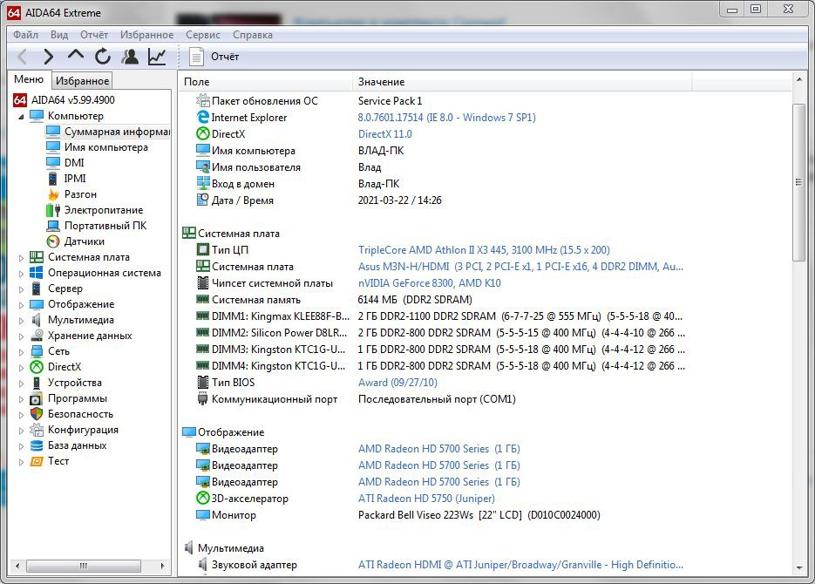The image size is (815, 584).
Task: Expand the Мультимедиа tree node
Action: coord(23,320)
